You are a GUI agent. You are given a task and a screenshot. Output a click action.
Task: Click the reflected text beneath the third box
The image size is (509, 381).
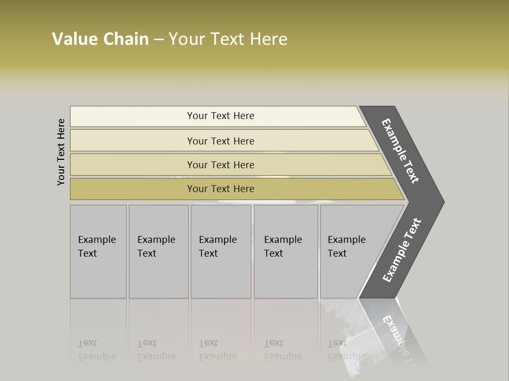217,350
